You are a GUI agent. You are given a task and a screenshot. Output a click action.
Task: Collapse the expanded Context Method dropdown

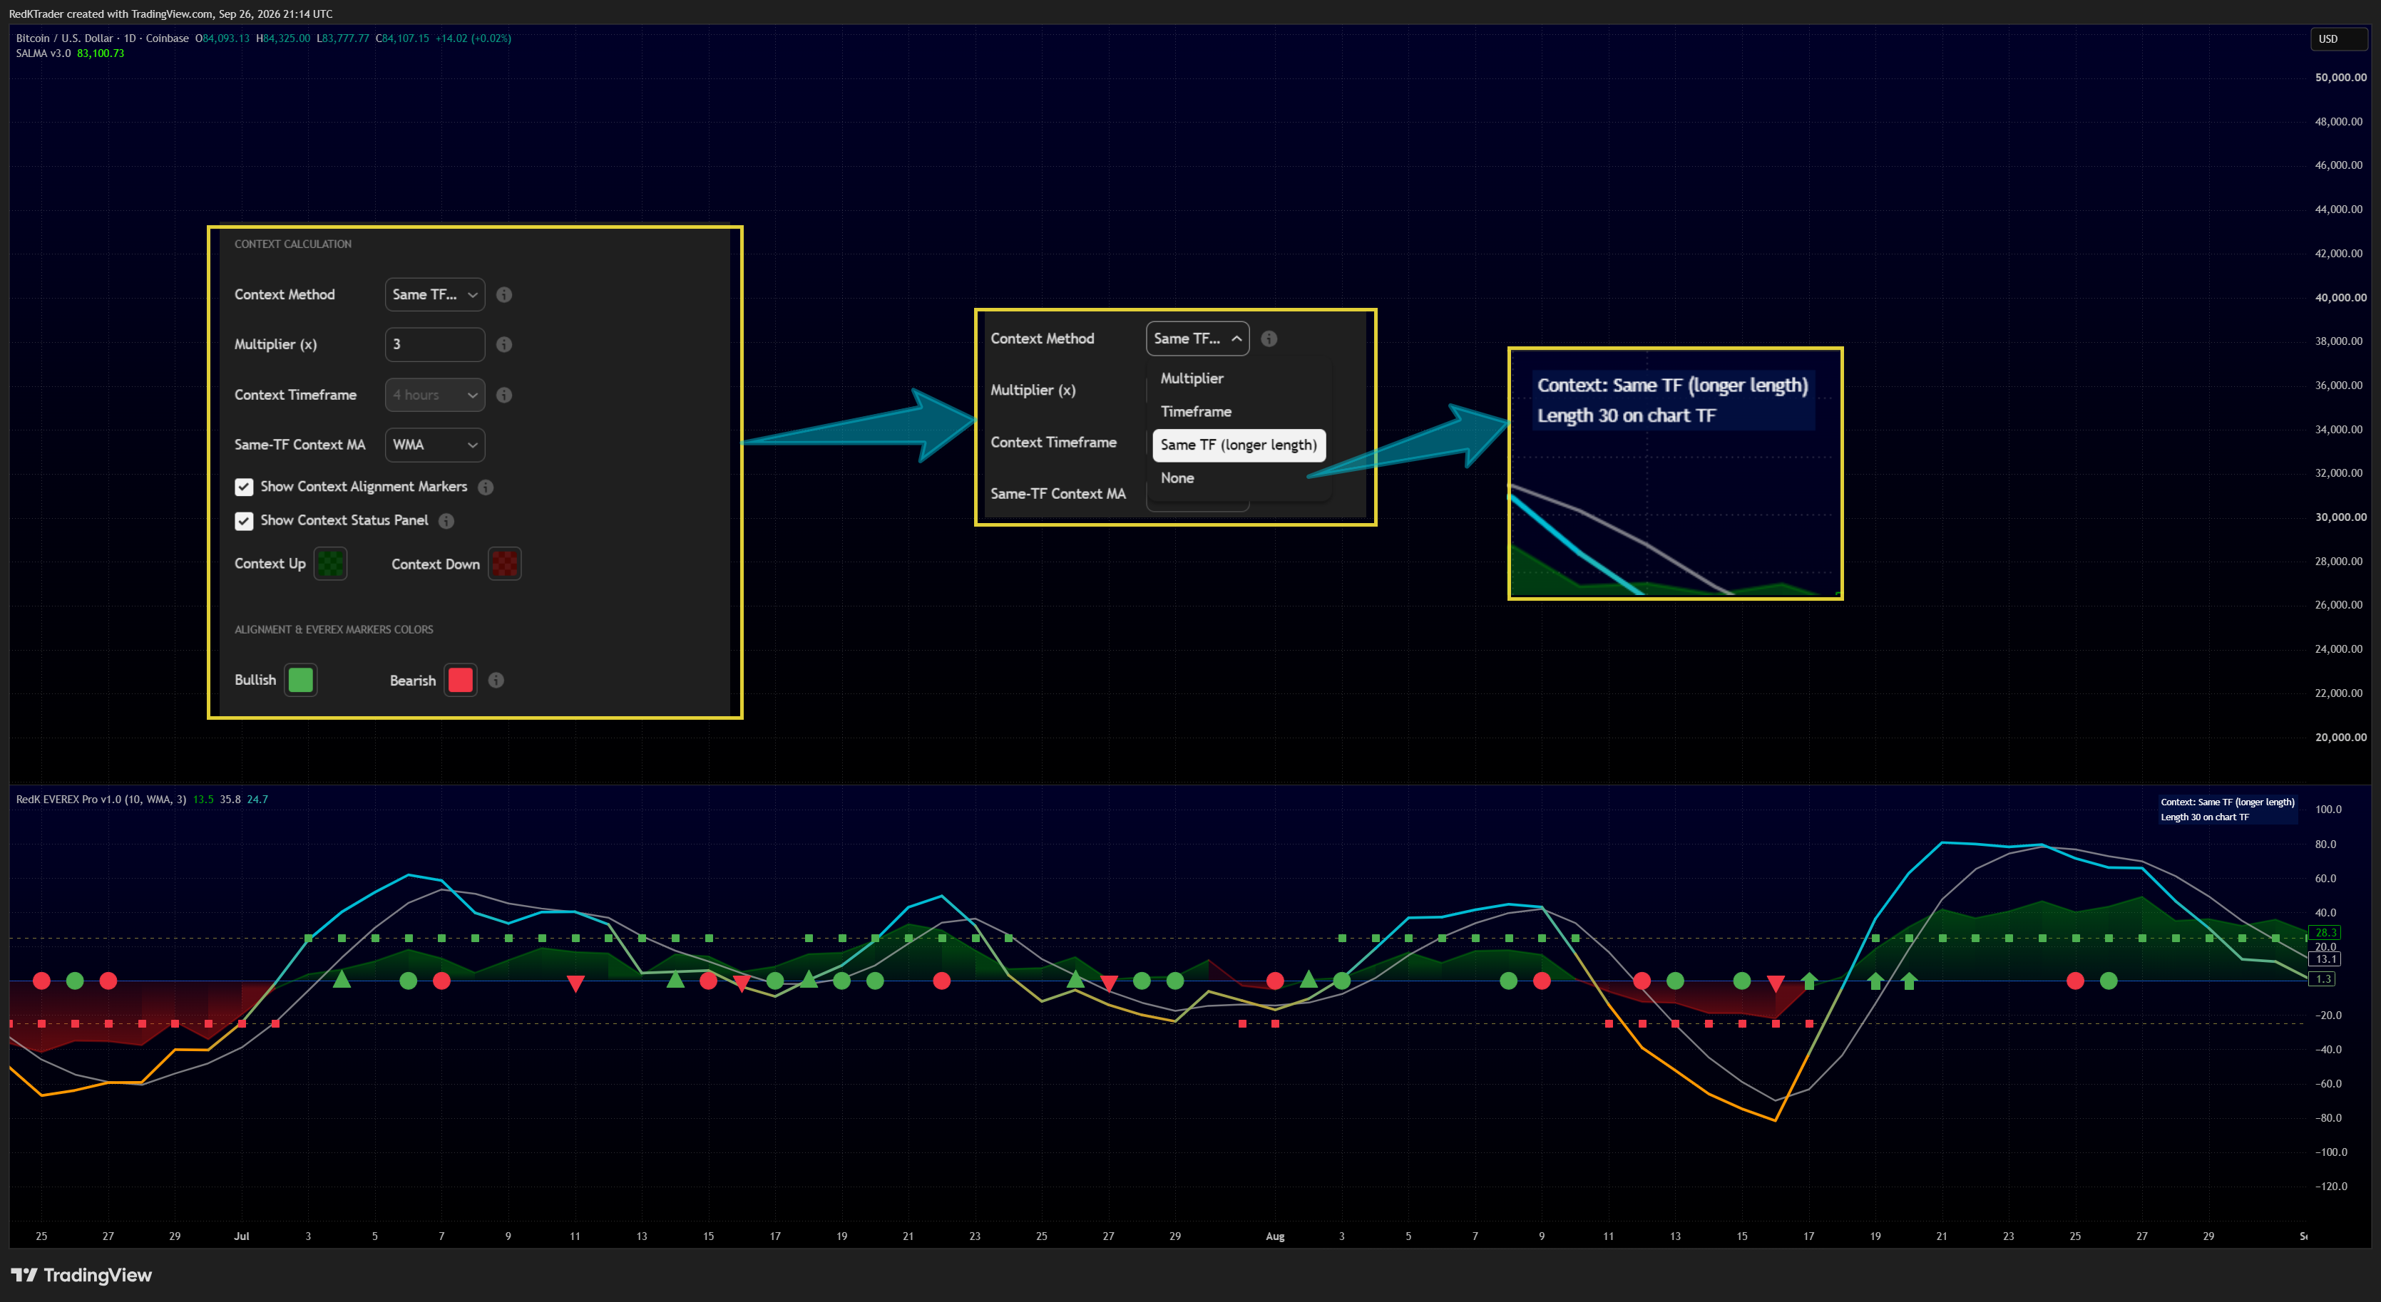tap(1198, 339)
